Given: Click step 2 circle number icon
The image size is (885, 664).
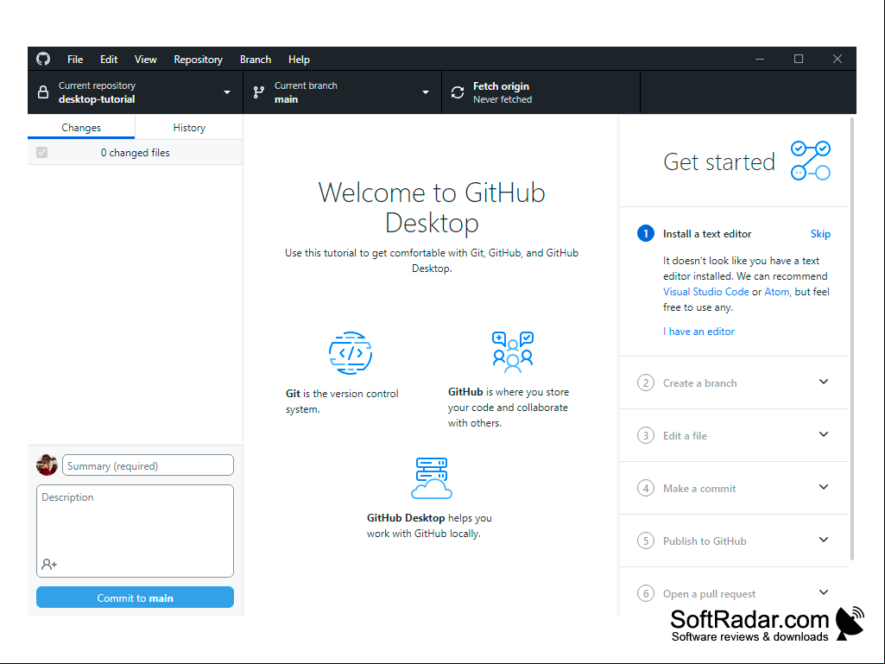Looking at the screenshot, I should click(645, 383).
